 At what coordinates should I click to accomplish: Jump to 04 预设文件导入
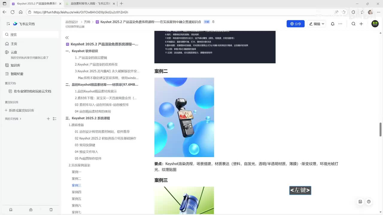[86, 152]
